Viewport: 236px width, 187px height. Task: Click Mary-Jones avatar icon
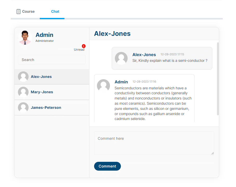23,92
